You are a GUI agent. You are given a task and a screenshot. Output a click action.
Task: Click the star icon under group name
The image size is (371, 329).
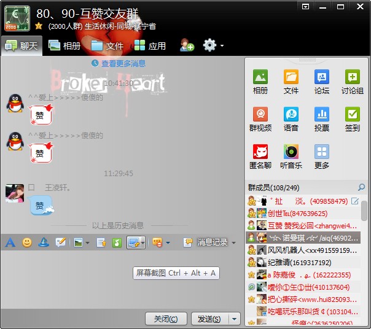click(x=39, y=26)
